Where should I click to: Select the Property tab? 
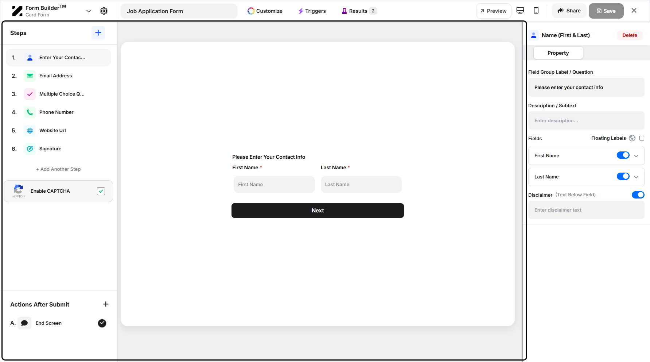(558, 53)
